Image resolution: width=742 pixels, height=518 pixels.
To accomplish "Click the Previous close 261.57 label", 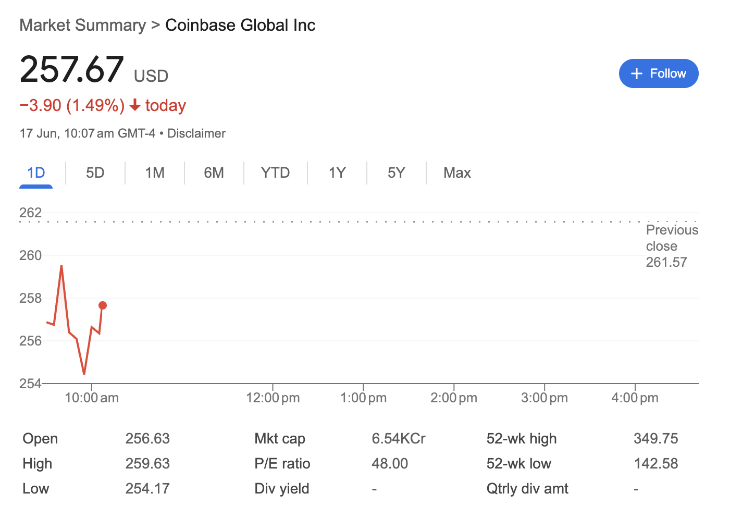I will pos(672,246).
